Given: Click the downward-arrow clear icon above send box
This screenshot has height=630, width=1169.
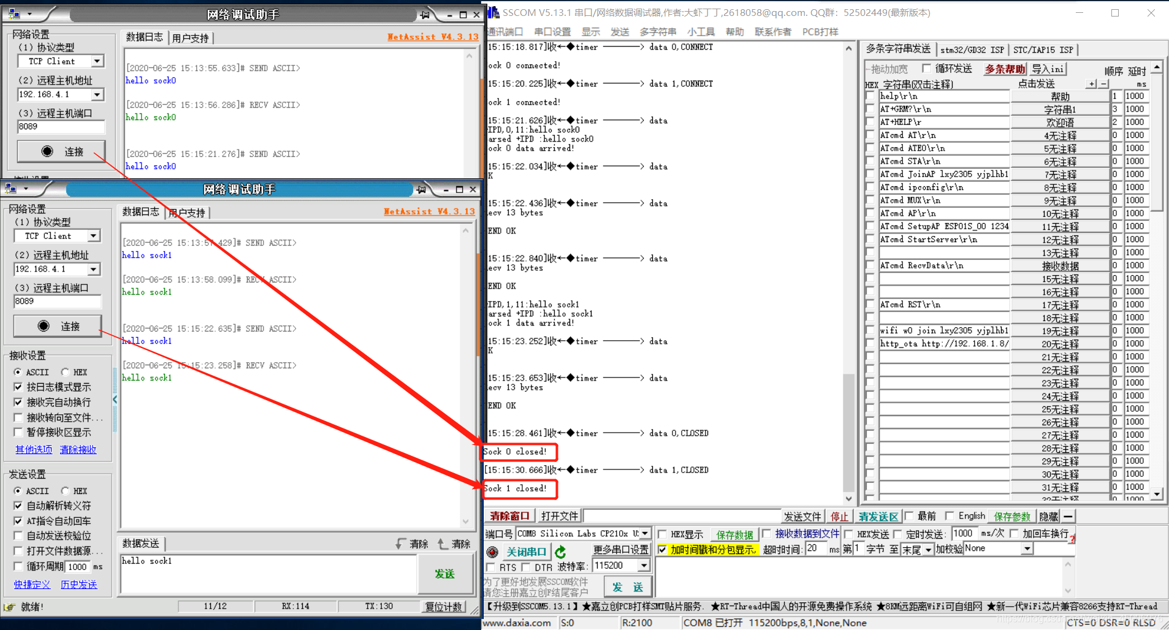Looking at the screenshot, I should point(401,544).
